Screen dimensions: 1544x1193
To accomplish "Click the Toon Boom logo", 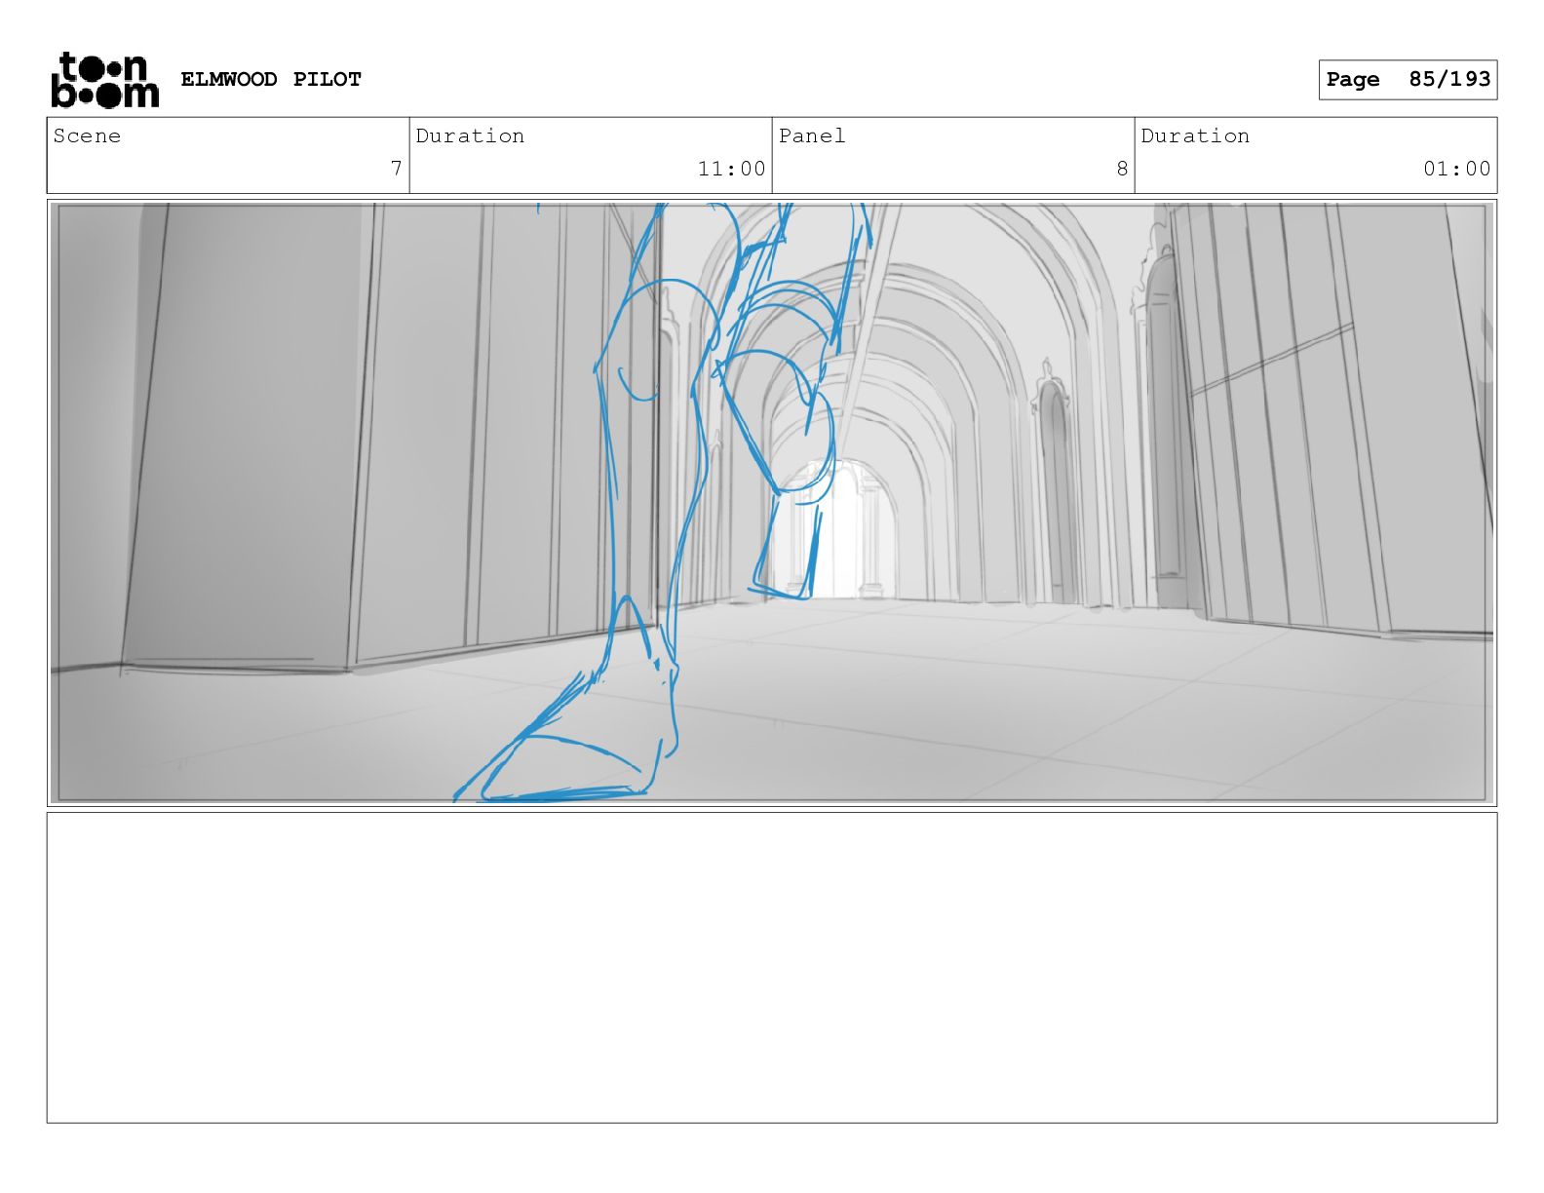I will [104, 79].
